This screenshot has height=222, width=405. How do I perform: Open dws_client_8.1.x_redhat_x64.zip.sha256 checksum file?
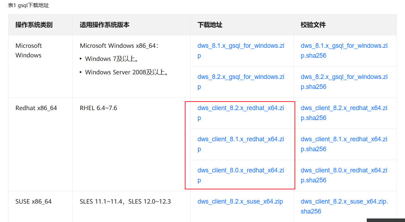(x=344, y=144)
